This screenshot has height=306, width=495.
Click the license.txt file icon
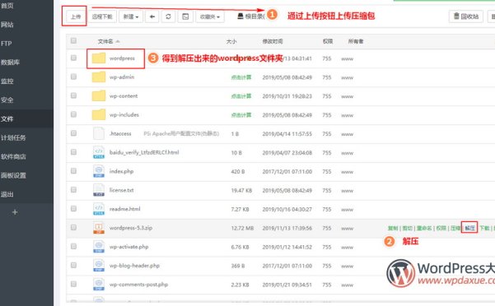pyautogui.click(x=99, y=190)
